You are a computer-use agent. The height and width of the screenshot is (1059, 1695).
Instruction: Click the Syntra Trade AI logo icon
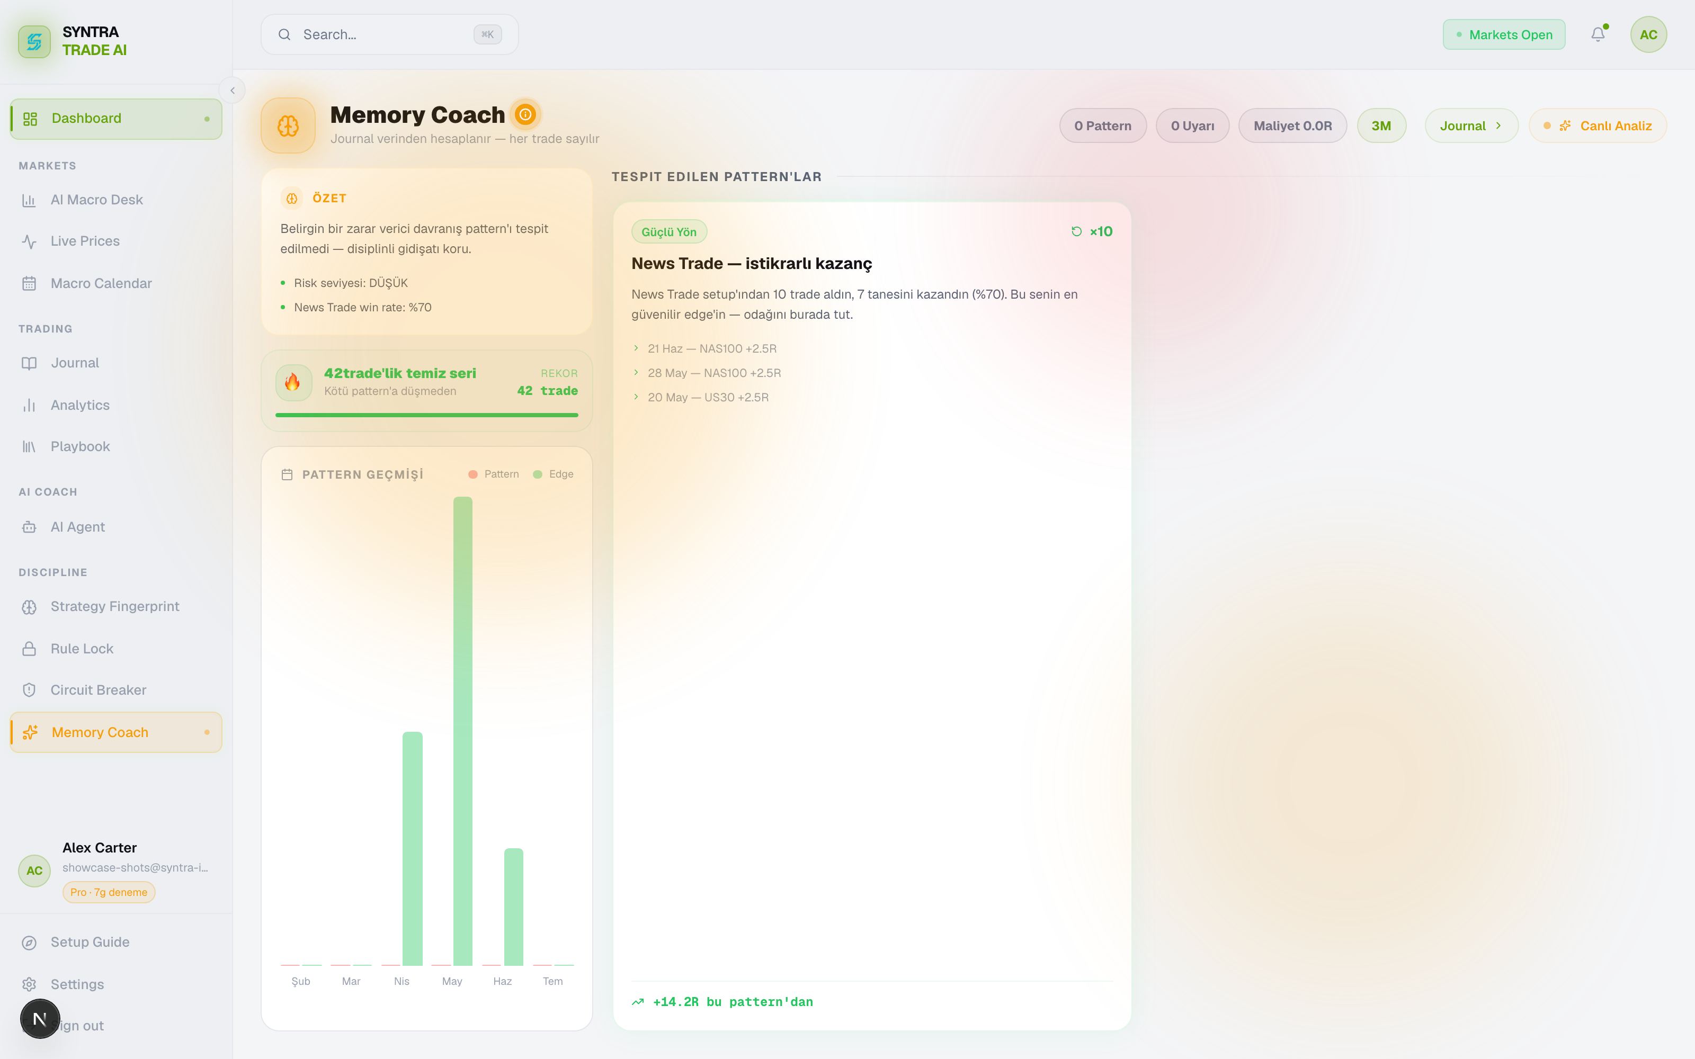[x=34, y=41]
